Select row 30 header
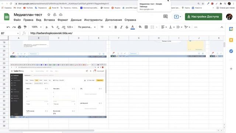Viewport: 236px width, 133px height. [4, 92]
